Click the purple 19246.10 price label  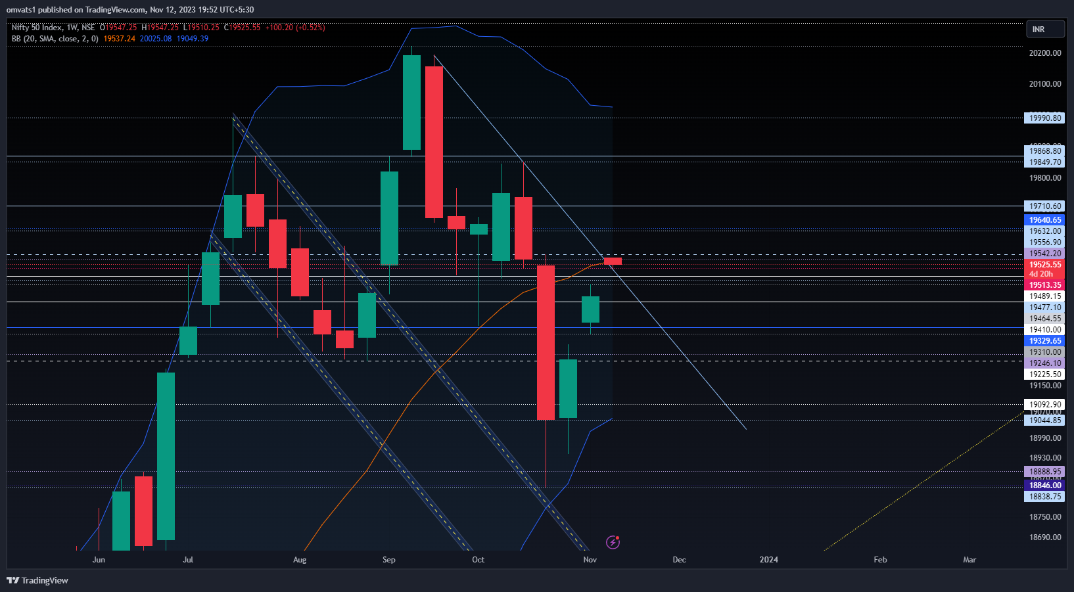pos(1044,363)
